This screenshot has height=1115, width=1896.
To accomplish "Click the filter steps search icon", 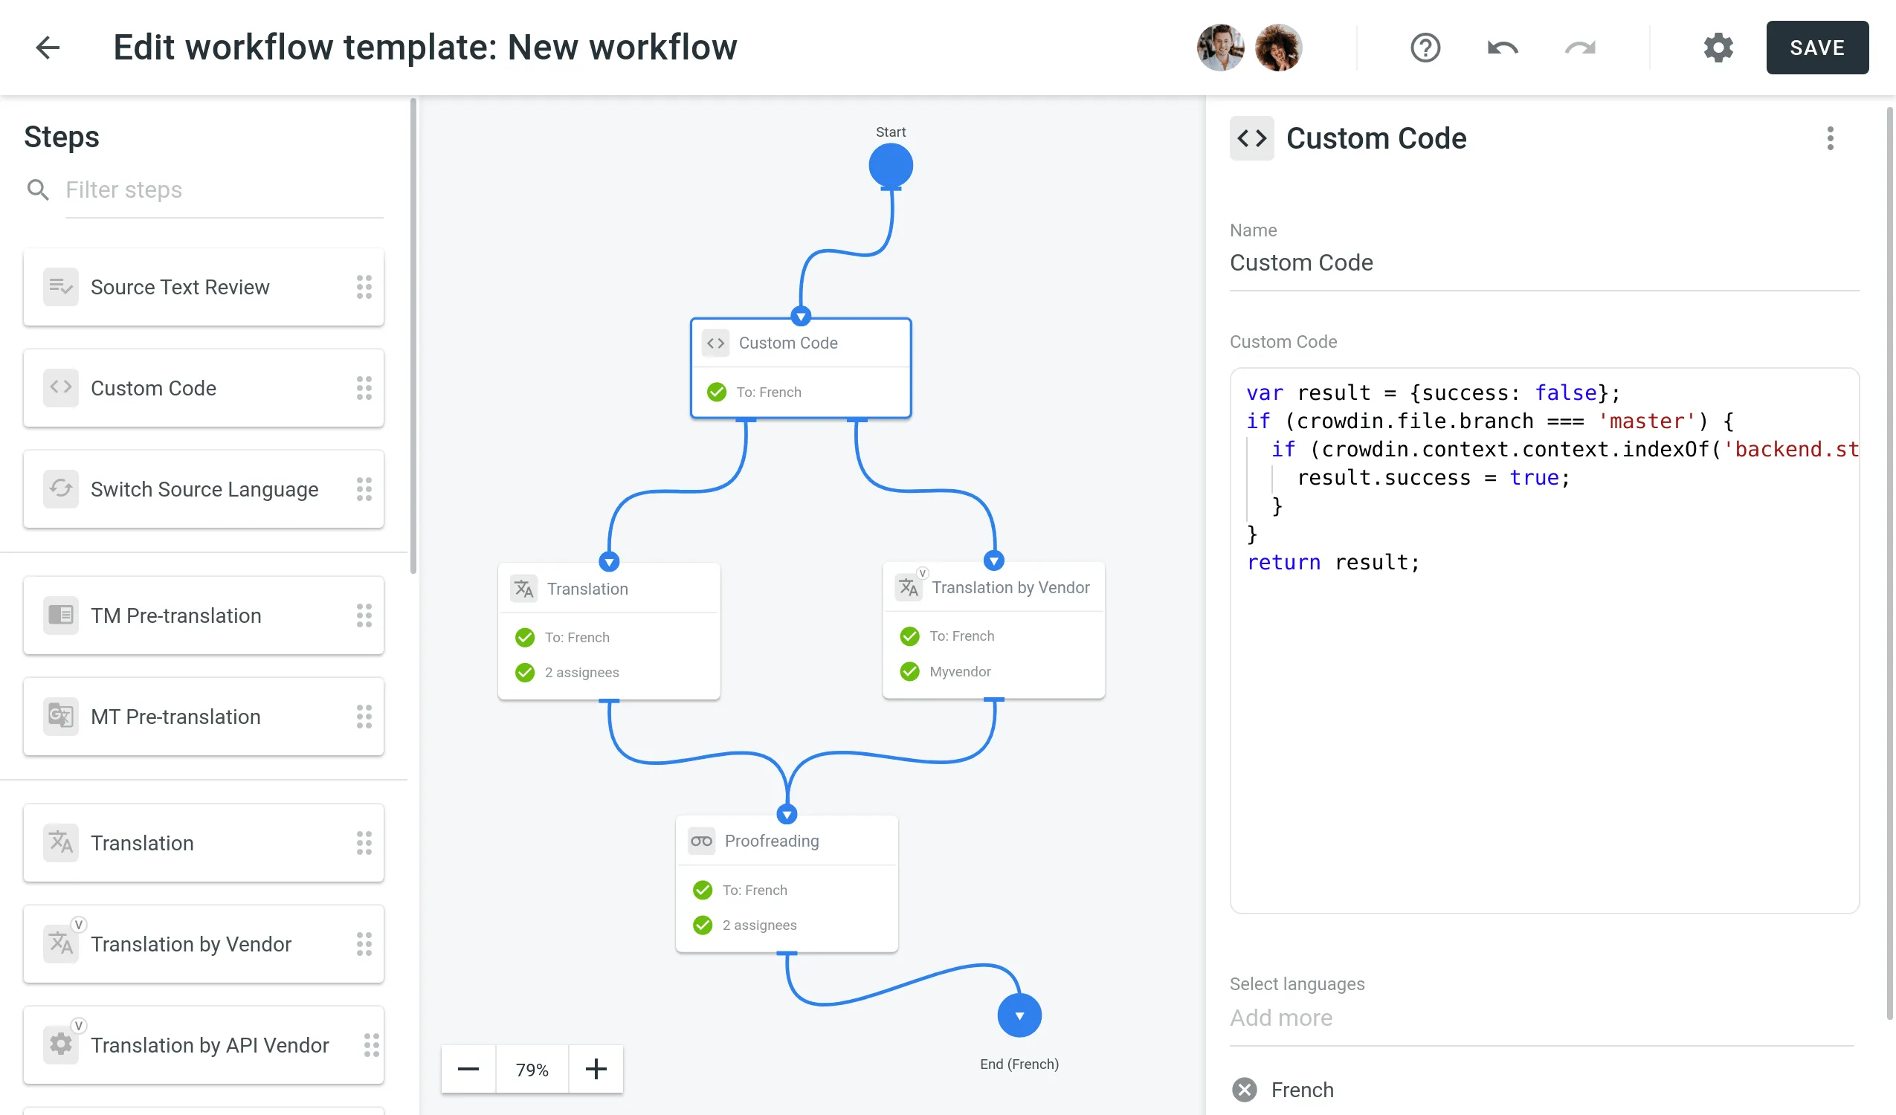I will 38,190.
